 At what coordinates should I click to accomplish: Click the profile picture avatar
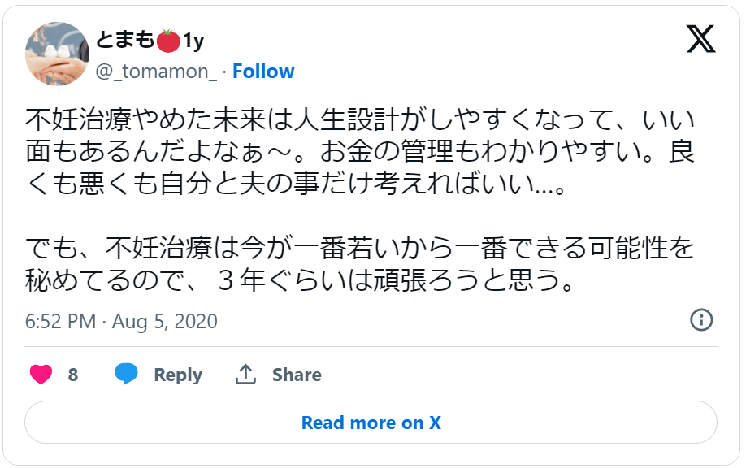(56, 54)
